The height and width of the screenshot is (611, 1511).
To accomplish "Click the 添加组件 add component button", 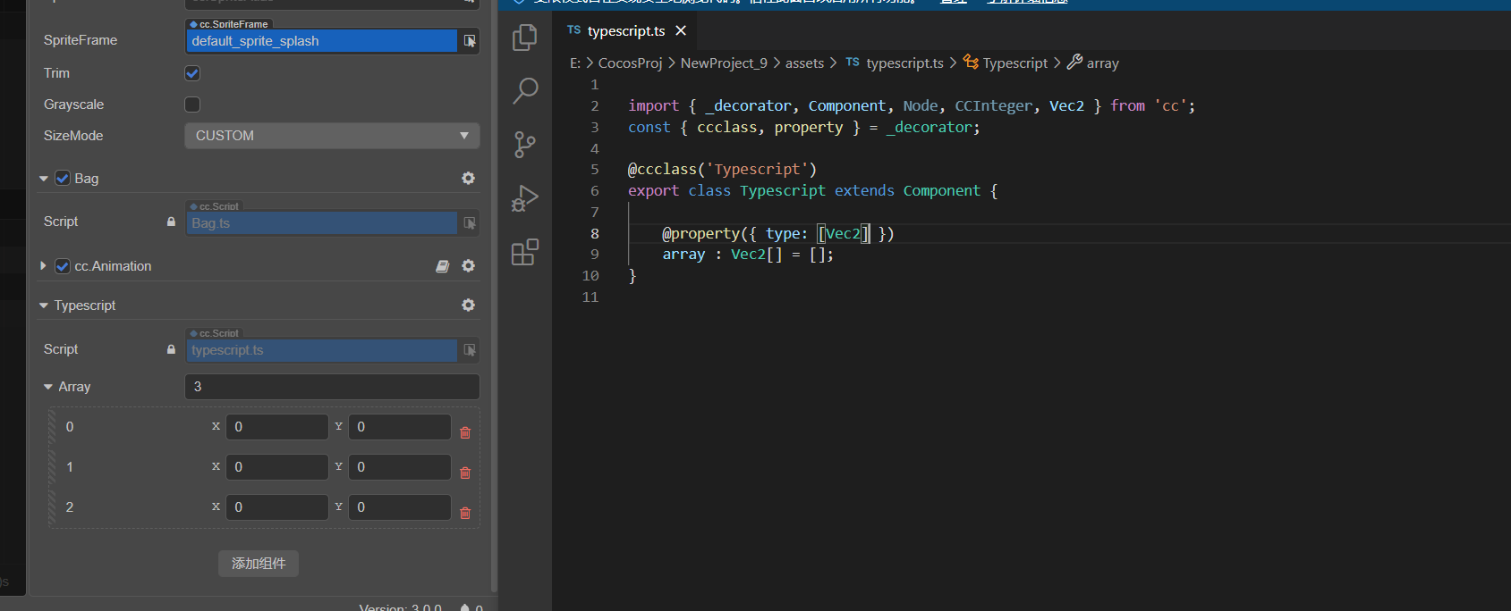I will coord(259,564).
